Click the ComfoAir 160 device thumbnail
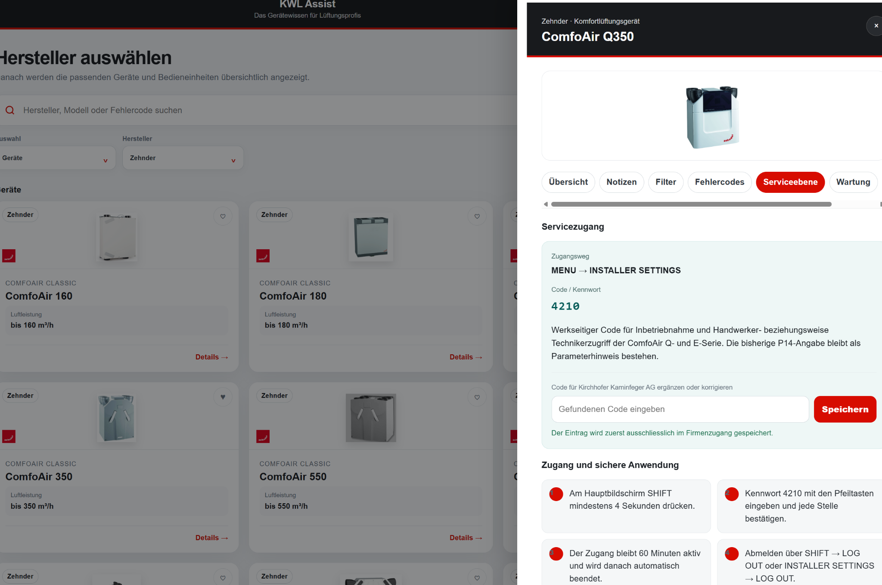The width and height of the screenshot is (882, 585). [x=117, y=237]
